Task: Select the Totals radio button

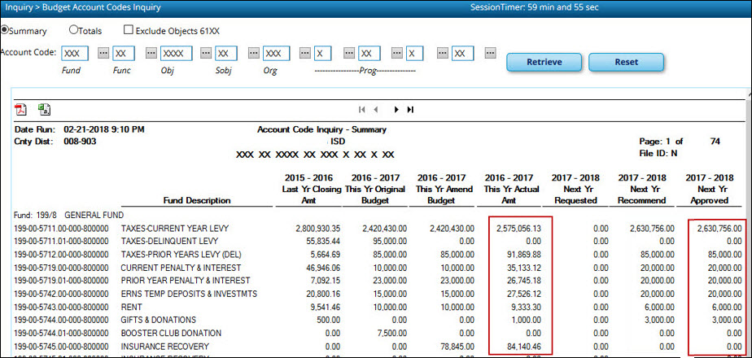Action: pyautogui.click(x=74, y=31)
